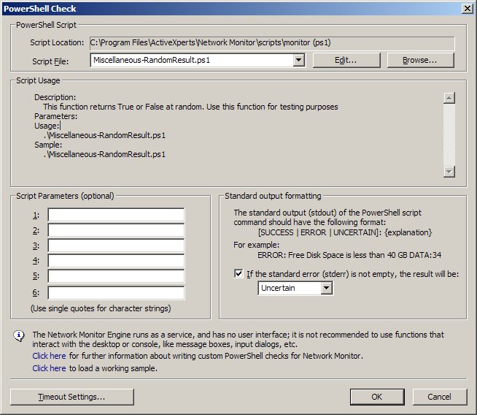Click the 'Parameters:' line in Script Usage
Image resolution: width=477 pixels, height=415 pixels.
point(55,116)
